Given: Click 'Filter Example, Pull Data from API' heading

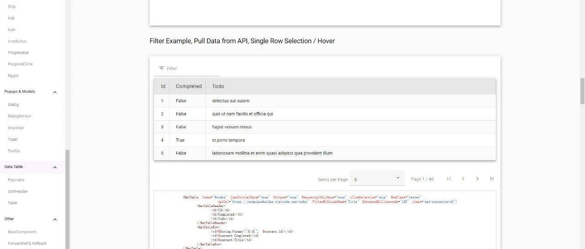Looking at the screenshot, I should pos(242,41).
